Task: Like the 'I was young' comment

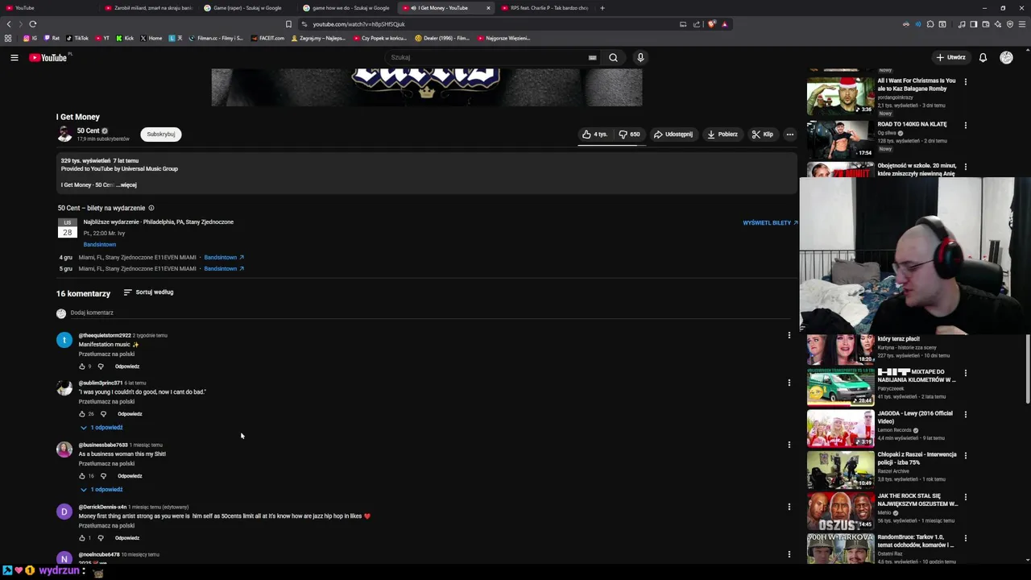Action: point(82,414)
